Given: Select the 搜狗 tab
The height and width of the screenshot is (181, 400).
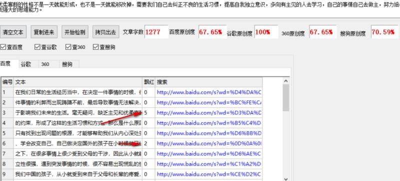Looking at the screenshot, I should [x=67, y=64].
